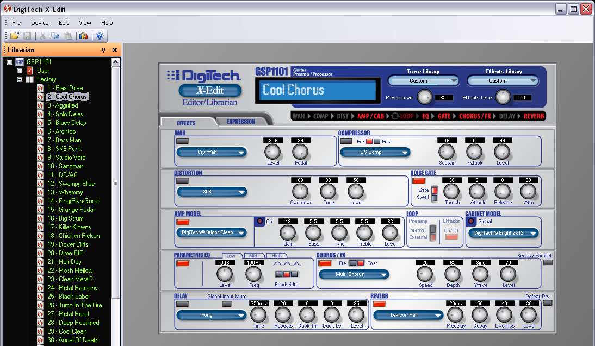
Task: Open the DigiTech Bright 2x12 cabinet dropdown
Action: tap(504, 233)
